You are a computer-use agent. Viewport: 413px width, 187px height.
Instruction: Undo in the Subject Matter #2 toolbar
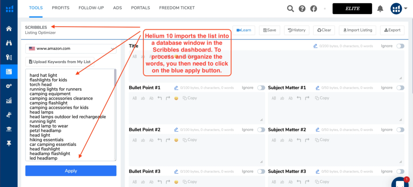click(299, 140)
